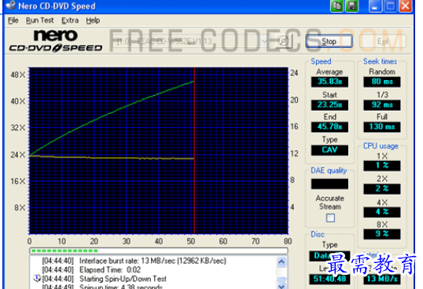Click the 1X CPU usage value

coord(382,166)
